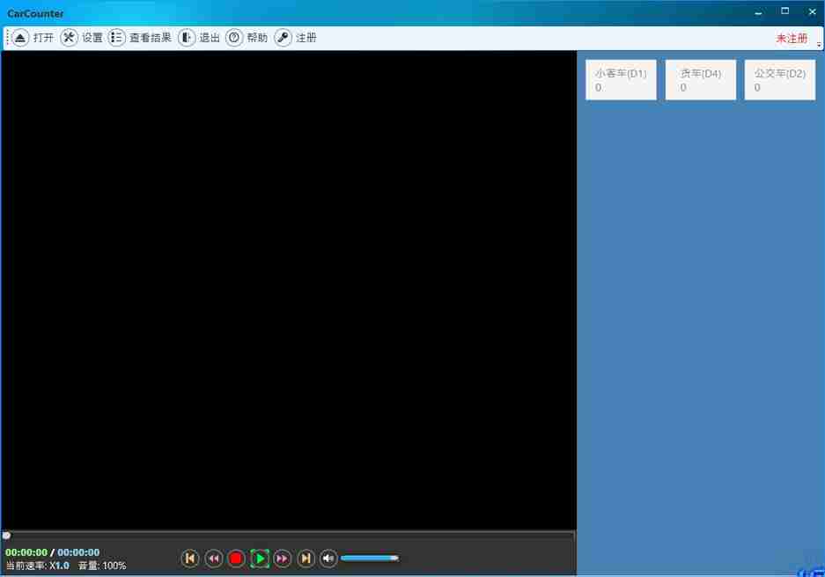Screen dimensions: 825x577
Task: Select the 货车(D4) counter box
Action: (700, 80)
